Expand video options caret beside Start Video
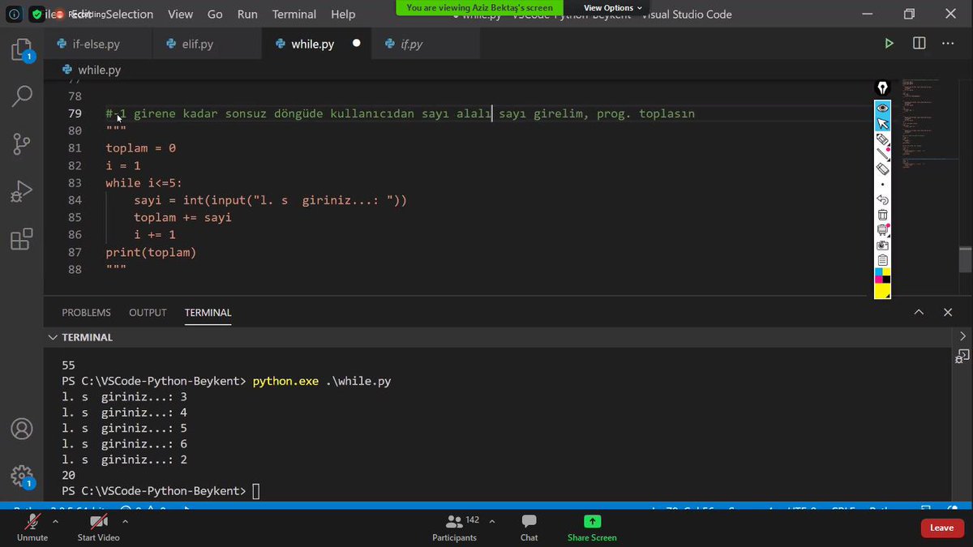 125,521
